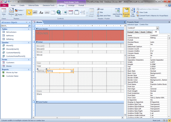Click the Border Color property value
Screen dimensions: 171x122
tap(159, 80)
